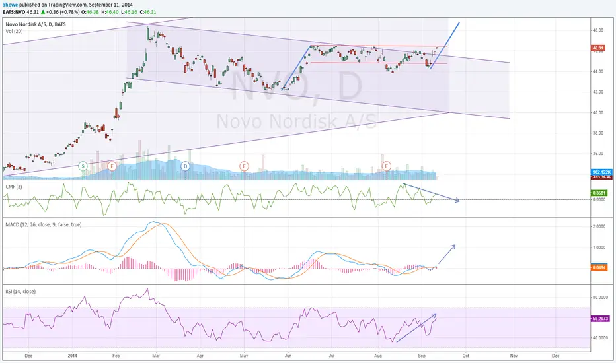Click the Nov time axis label

pyautogui.click(x=514, y=356)
